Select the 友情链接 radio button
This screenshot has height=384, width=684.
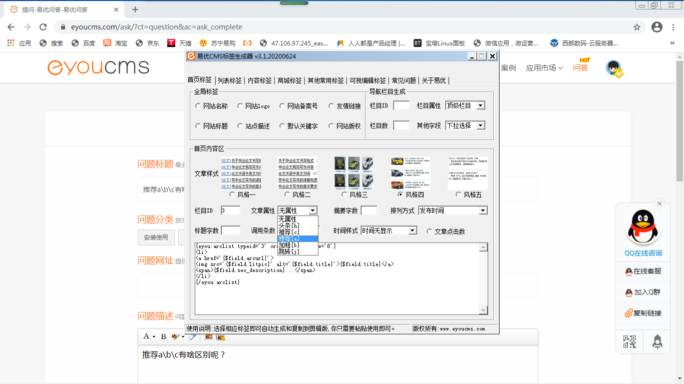tap(331, 106)
